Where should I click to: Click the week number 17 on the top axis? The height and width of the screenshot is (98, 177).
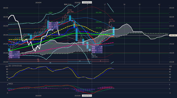tap(105, 4)
